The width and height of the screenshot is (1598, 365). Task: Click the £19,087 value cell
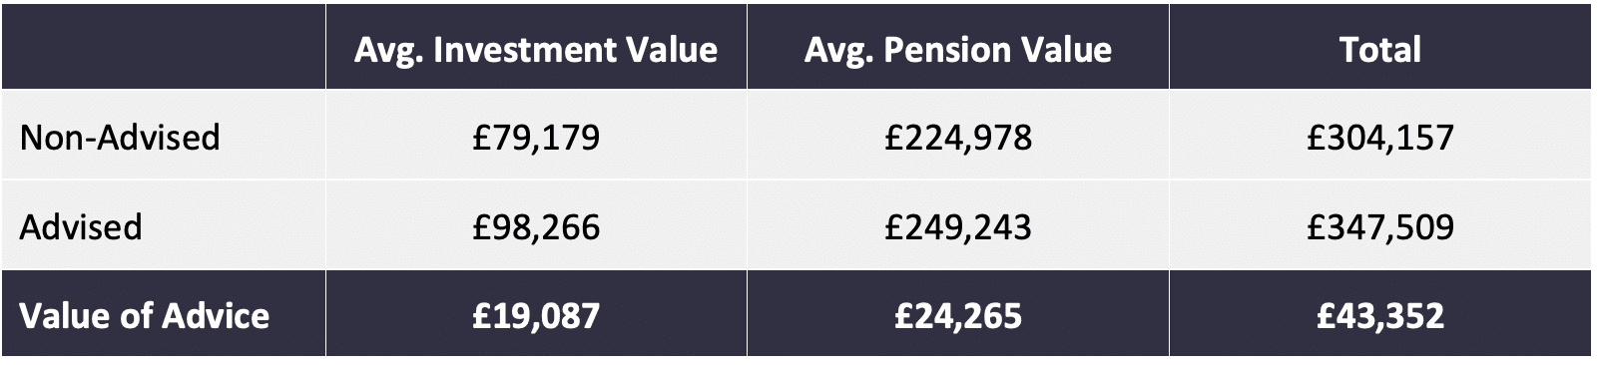(537, 317)
